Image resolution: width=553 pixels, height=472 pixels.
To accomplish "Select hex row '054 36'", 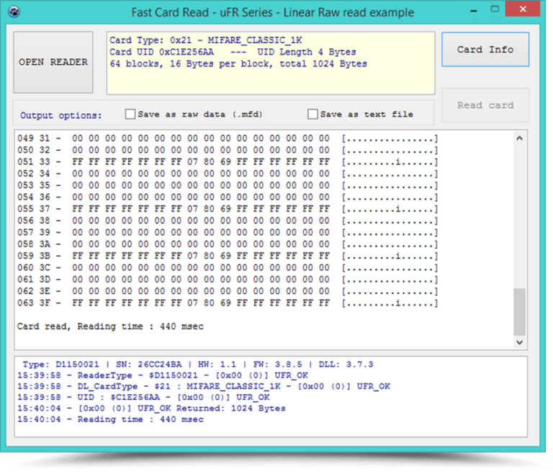I will 228,197.
